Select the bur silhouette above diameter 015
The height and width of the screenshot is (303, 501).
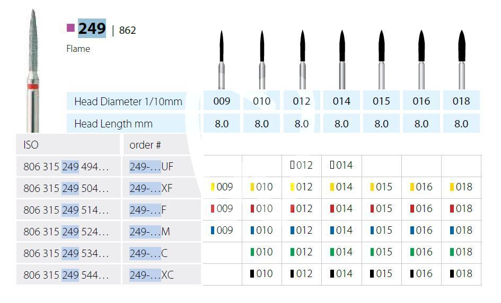381,58
